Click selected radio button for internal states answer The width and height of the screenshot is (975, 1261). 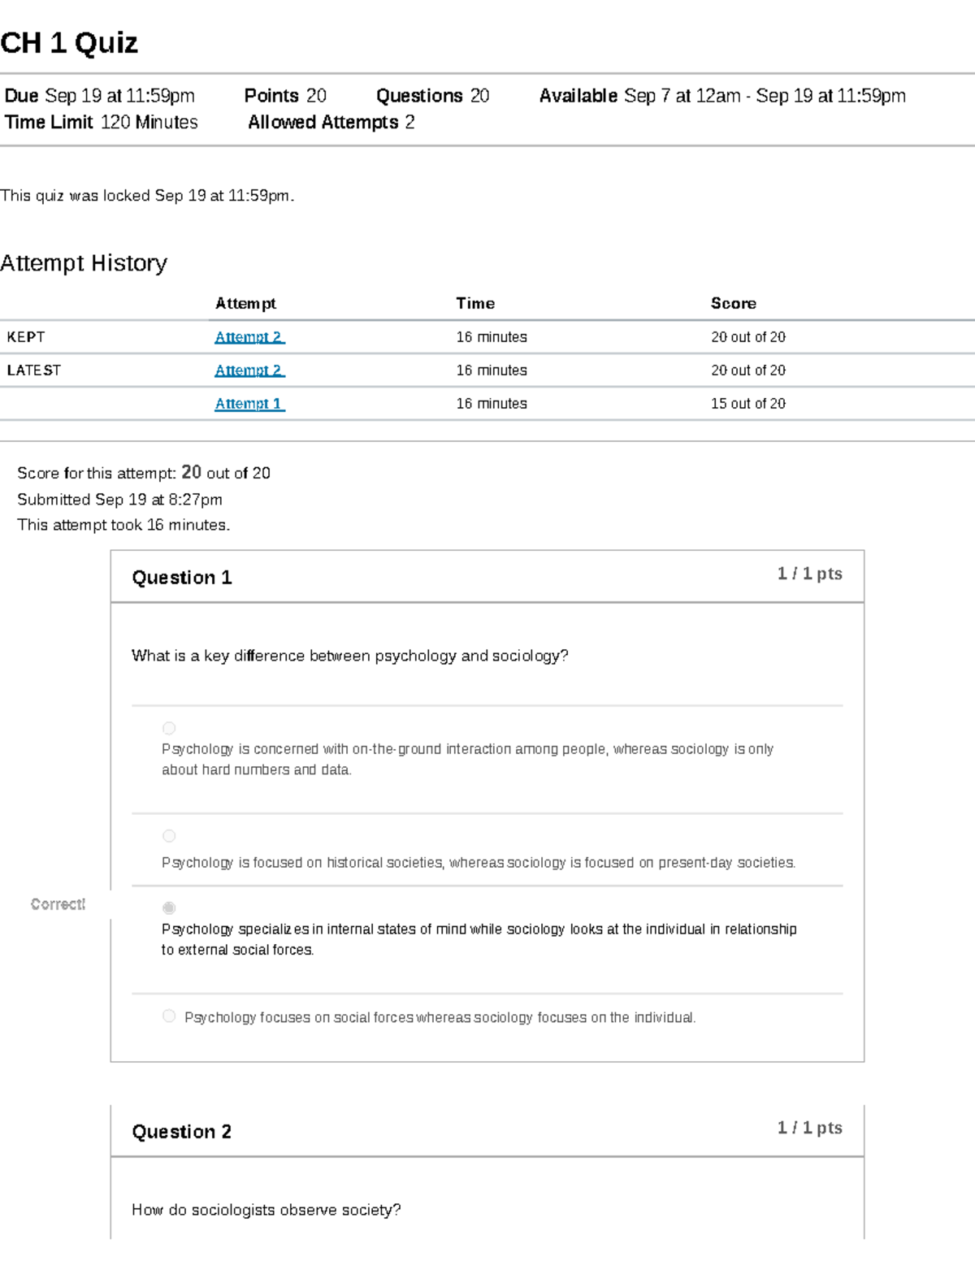click(x=169, y=908)
